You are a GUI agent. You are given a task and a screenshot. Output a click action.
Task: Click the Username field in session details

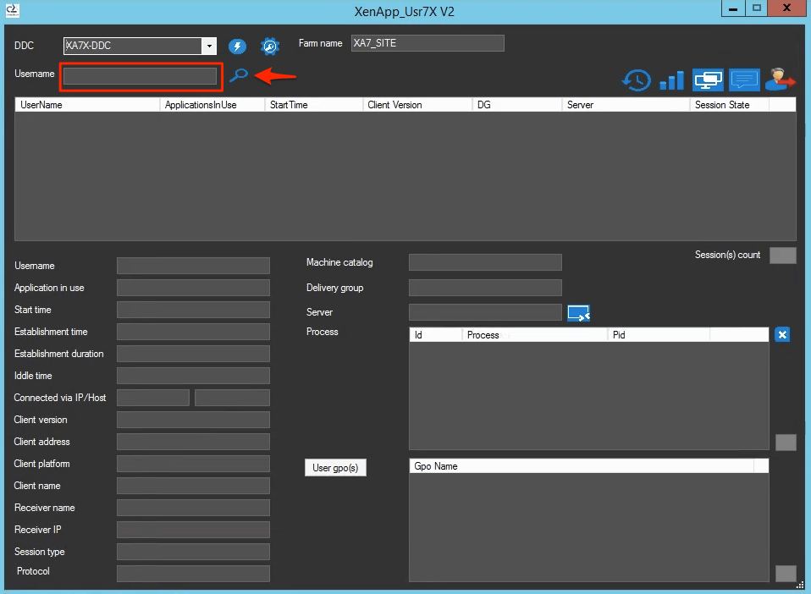tap(193, 266)
